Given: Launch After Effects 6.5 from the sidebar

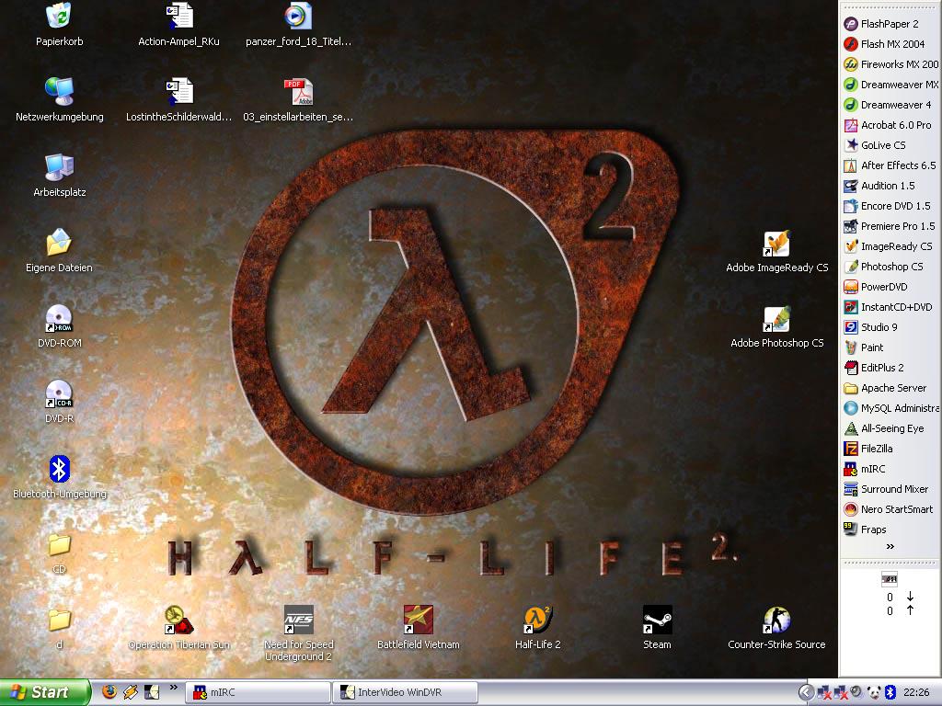Looking at the screenshot, I should pyautogui.click(x=890, y=165).
